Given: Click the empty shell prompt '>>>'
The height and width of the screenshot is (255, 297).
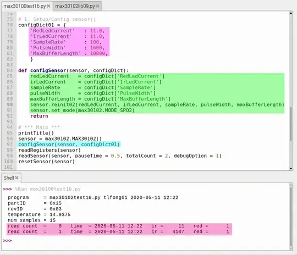Looking at the screenshot, I should coord(7,240).
